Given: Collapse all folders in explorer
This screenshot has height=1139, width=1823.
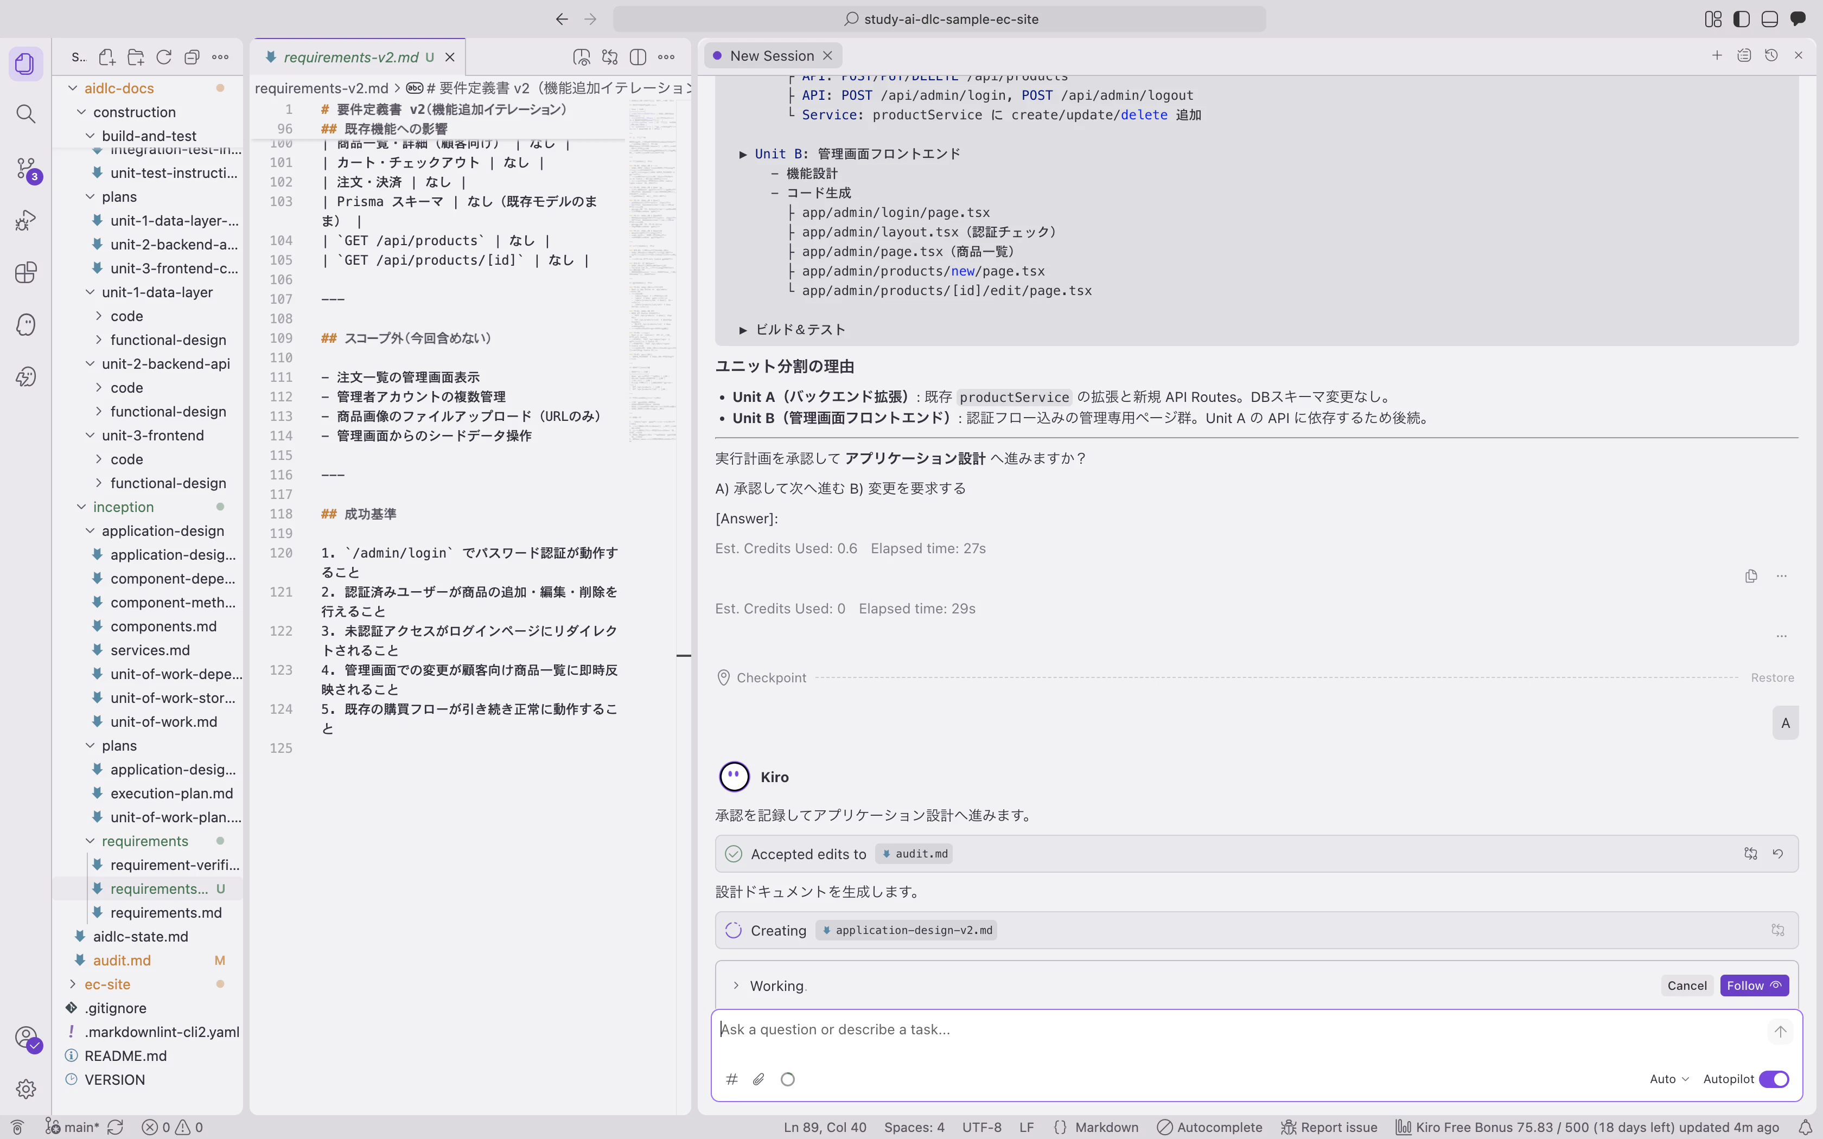Looking at the screenshot, I should tap(192, 57).
